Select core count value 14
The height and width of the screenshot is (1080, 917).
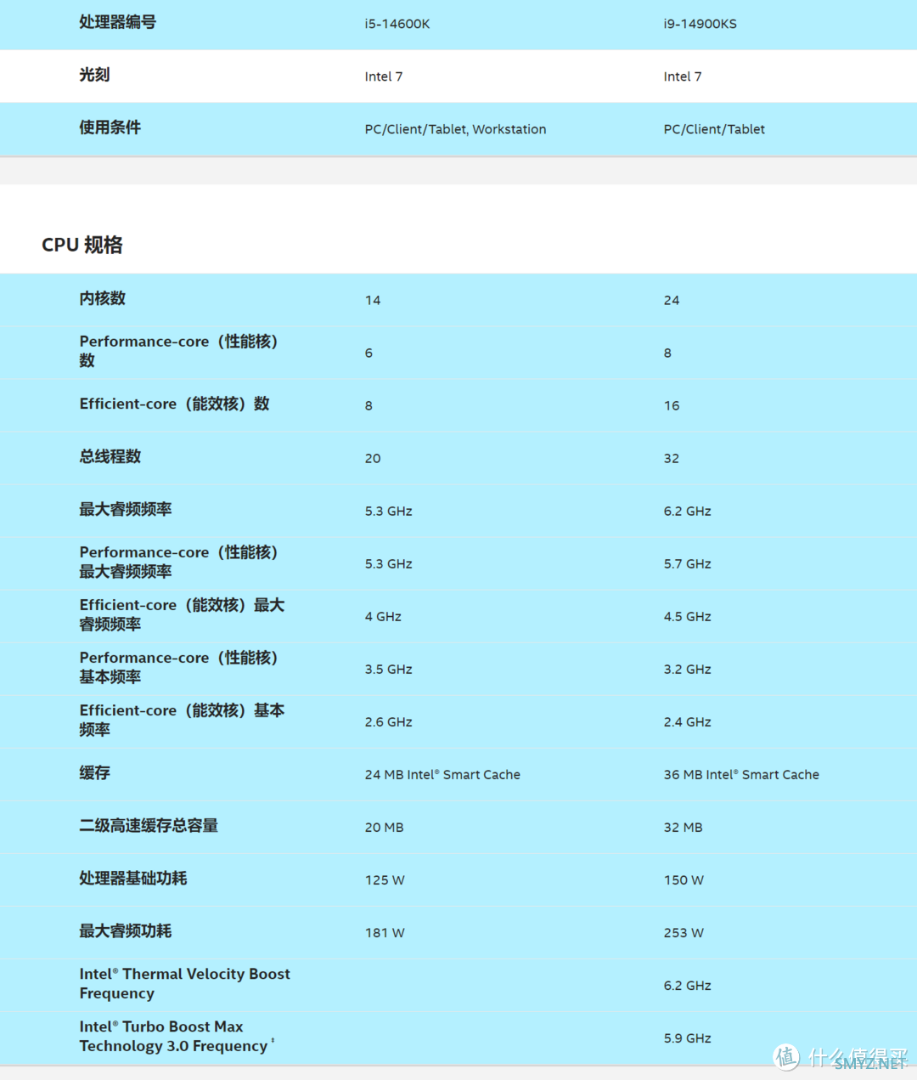[373, 300]
